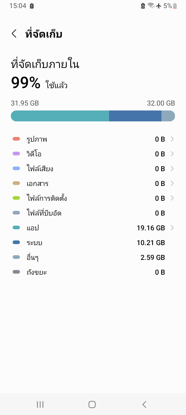Tap the pink รูปภาพ color indicator

pyautogui.click(x=16, y=139)
